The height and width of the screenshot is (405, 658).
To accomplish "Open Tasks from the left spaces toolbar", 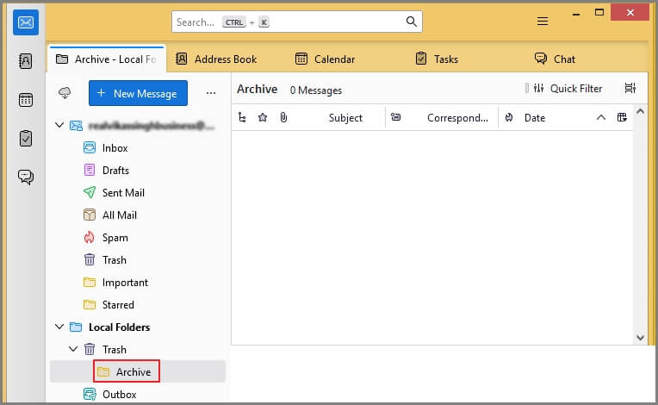I will click(x=26, y=139).
